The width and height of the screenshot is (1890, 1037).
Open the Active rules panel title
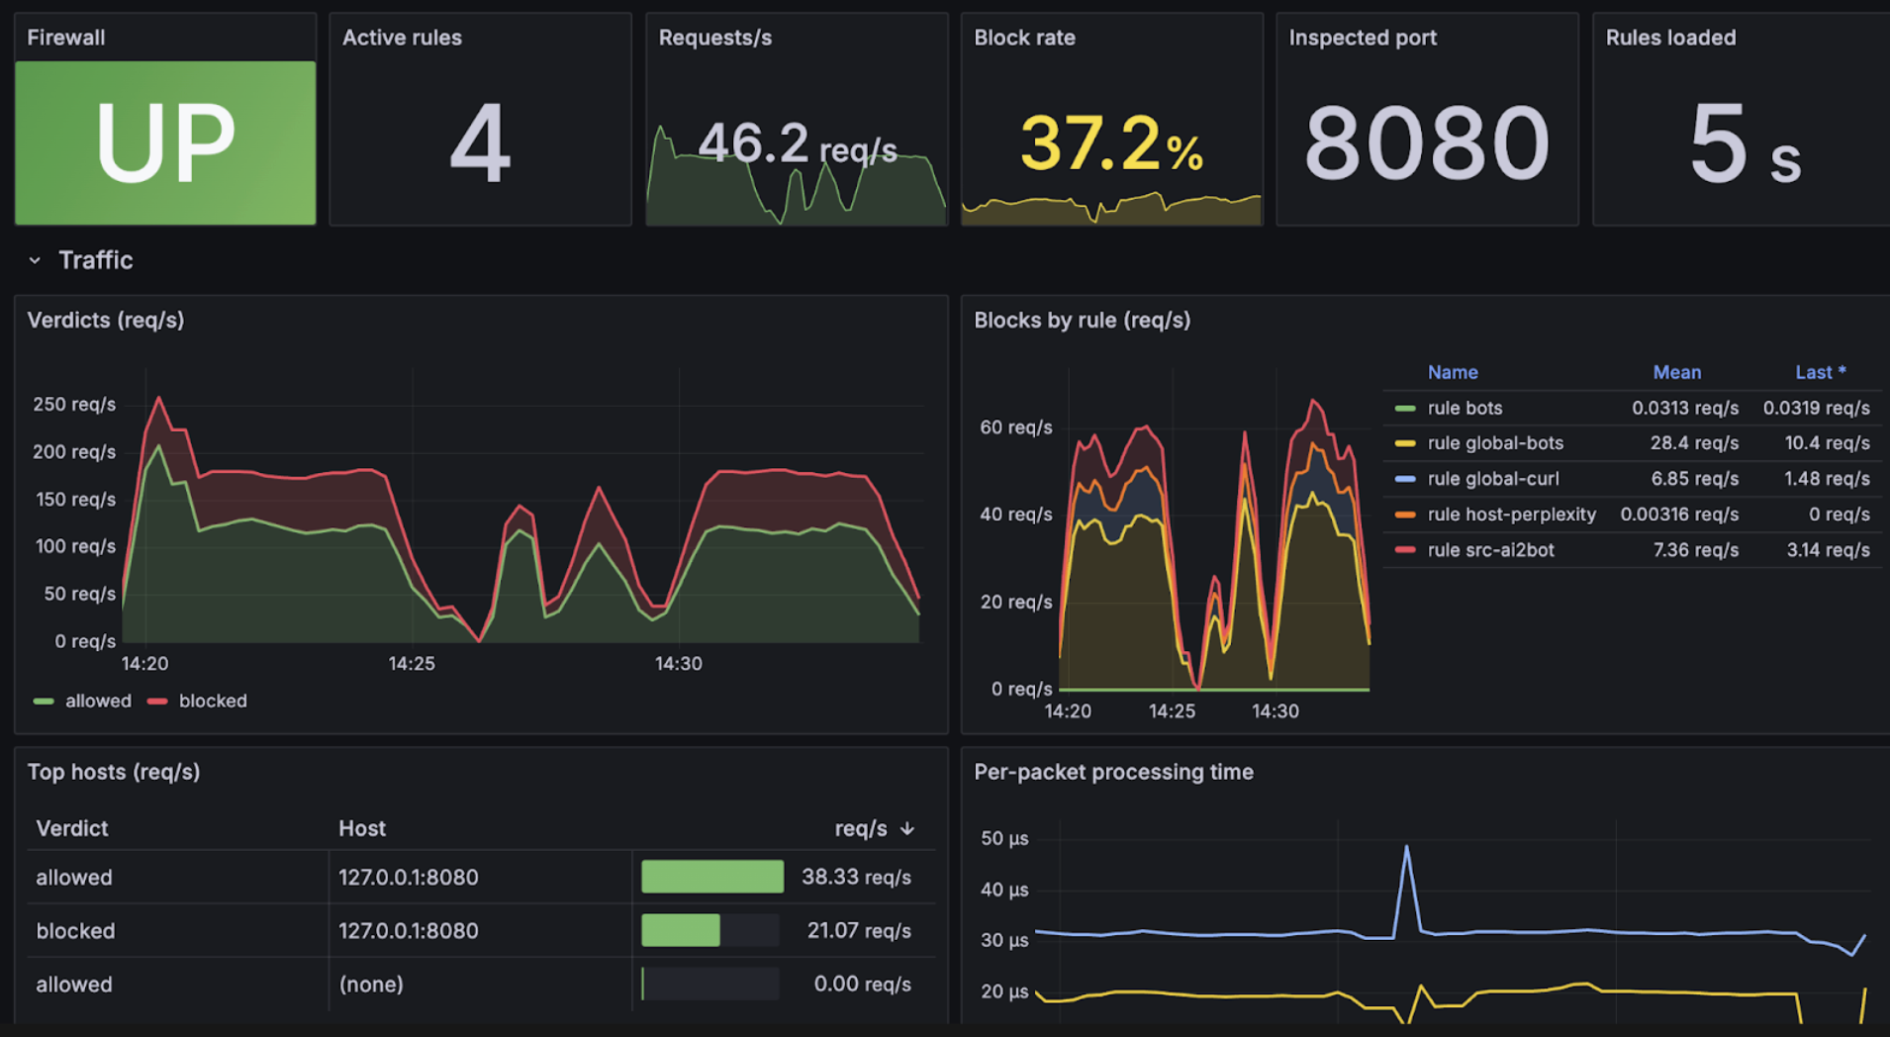(402, 38)
